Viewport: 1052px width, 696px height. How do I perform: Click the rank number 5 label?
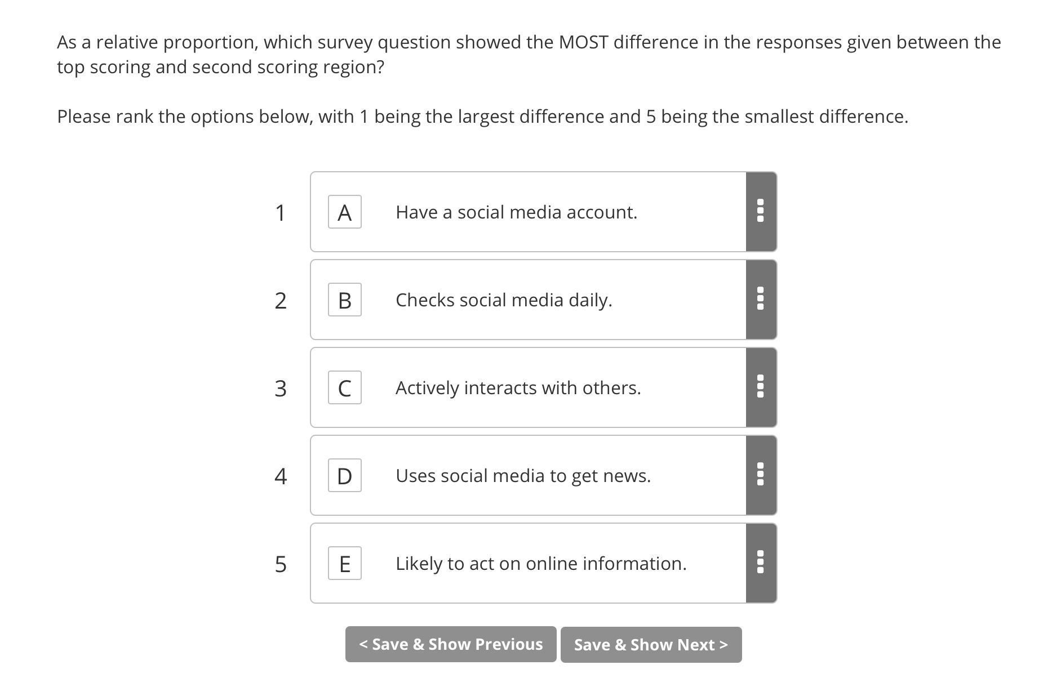(x=280, y=563)
